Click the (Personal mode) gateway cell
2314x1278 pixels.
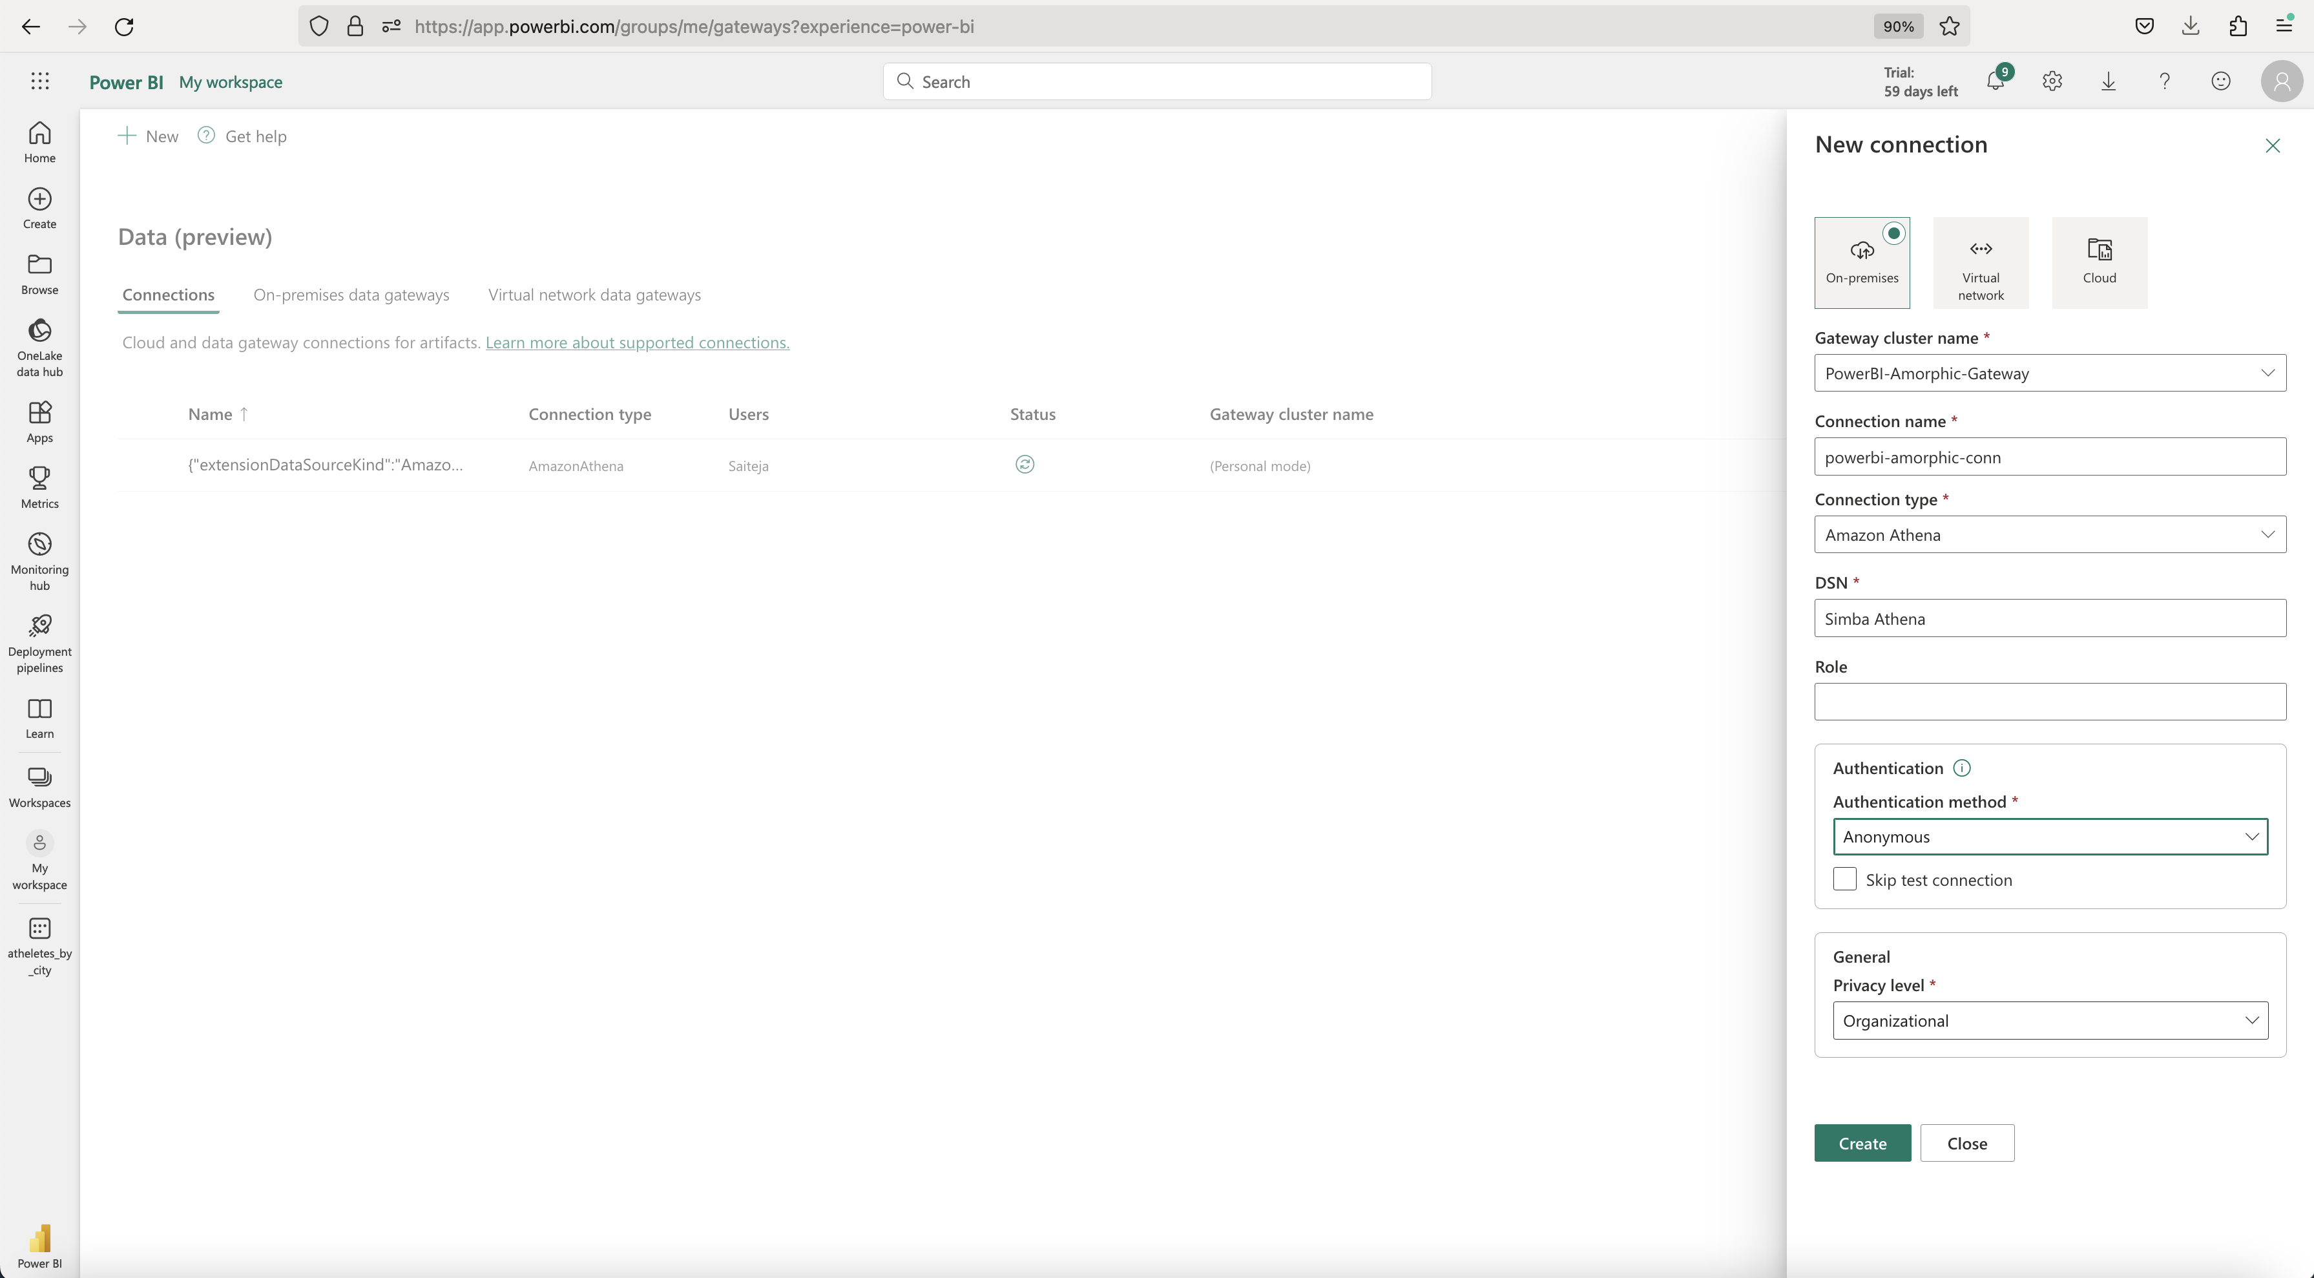point(1260,466)
